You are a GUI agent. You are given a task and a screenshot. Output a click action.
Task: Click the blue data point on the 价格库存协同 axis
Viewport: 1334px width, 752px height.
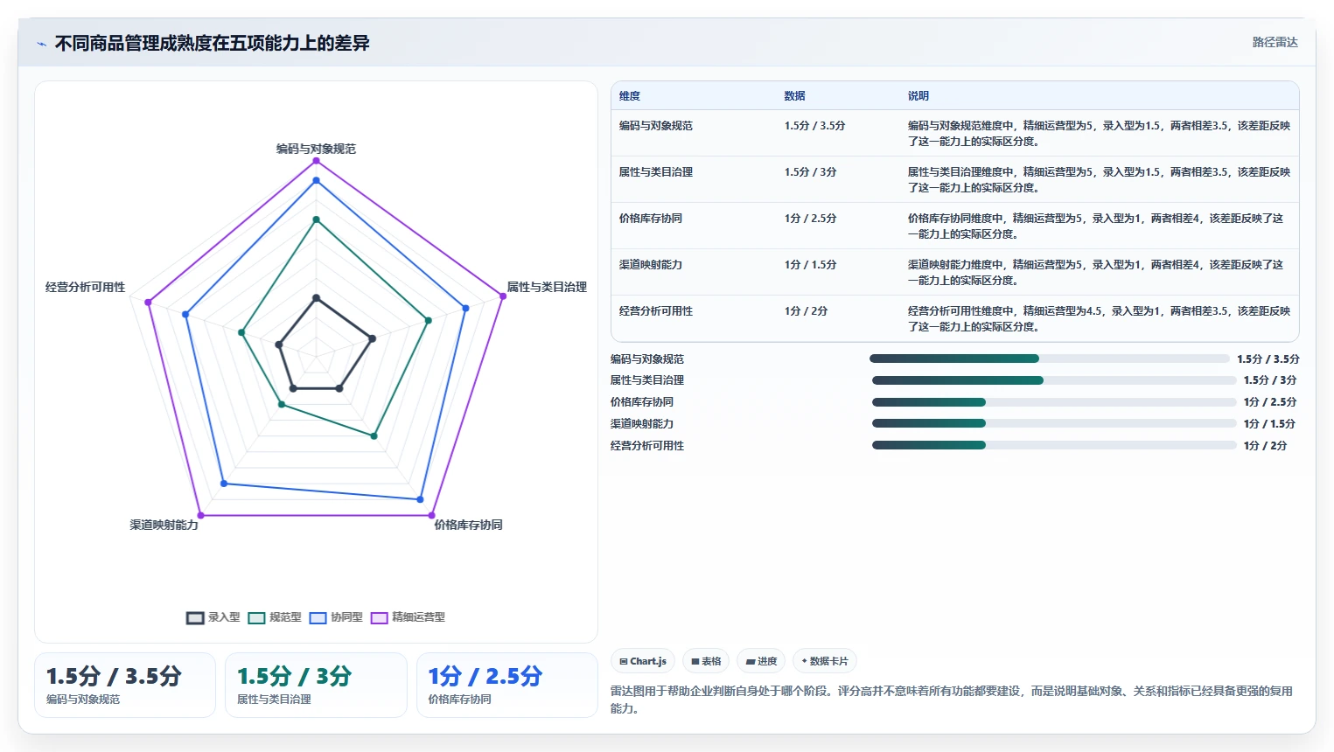pyautogui.click(x=420, y=499)
